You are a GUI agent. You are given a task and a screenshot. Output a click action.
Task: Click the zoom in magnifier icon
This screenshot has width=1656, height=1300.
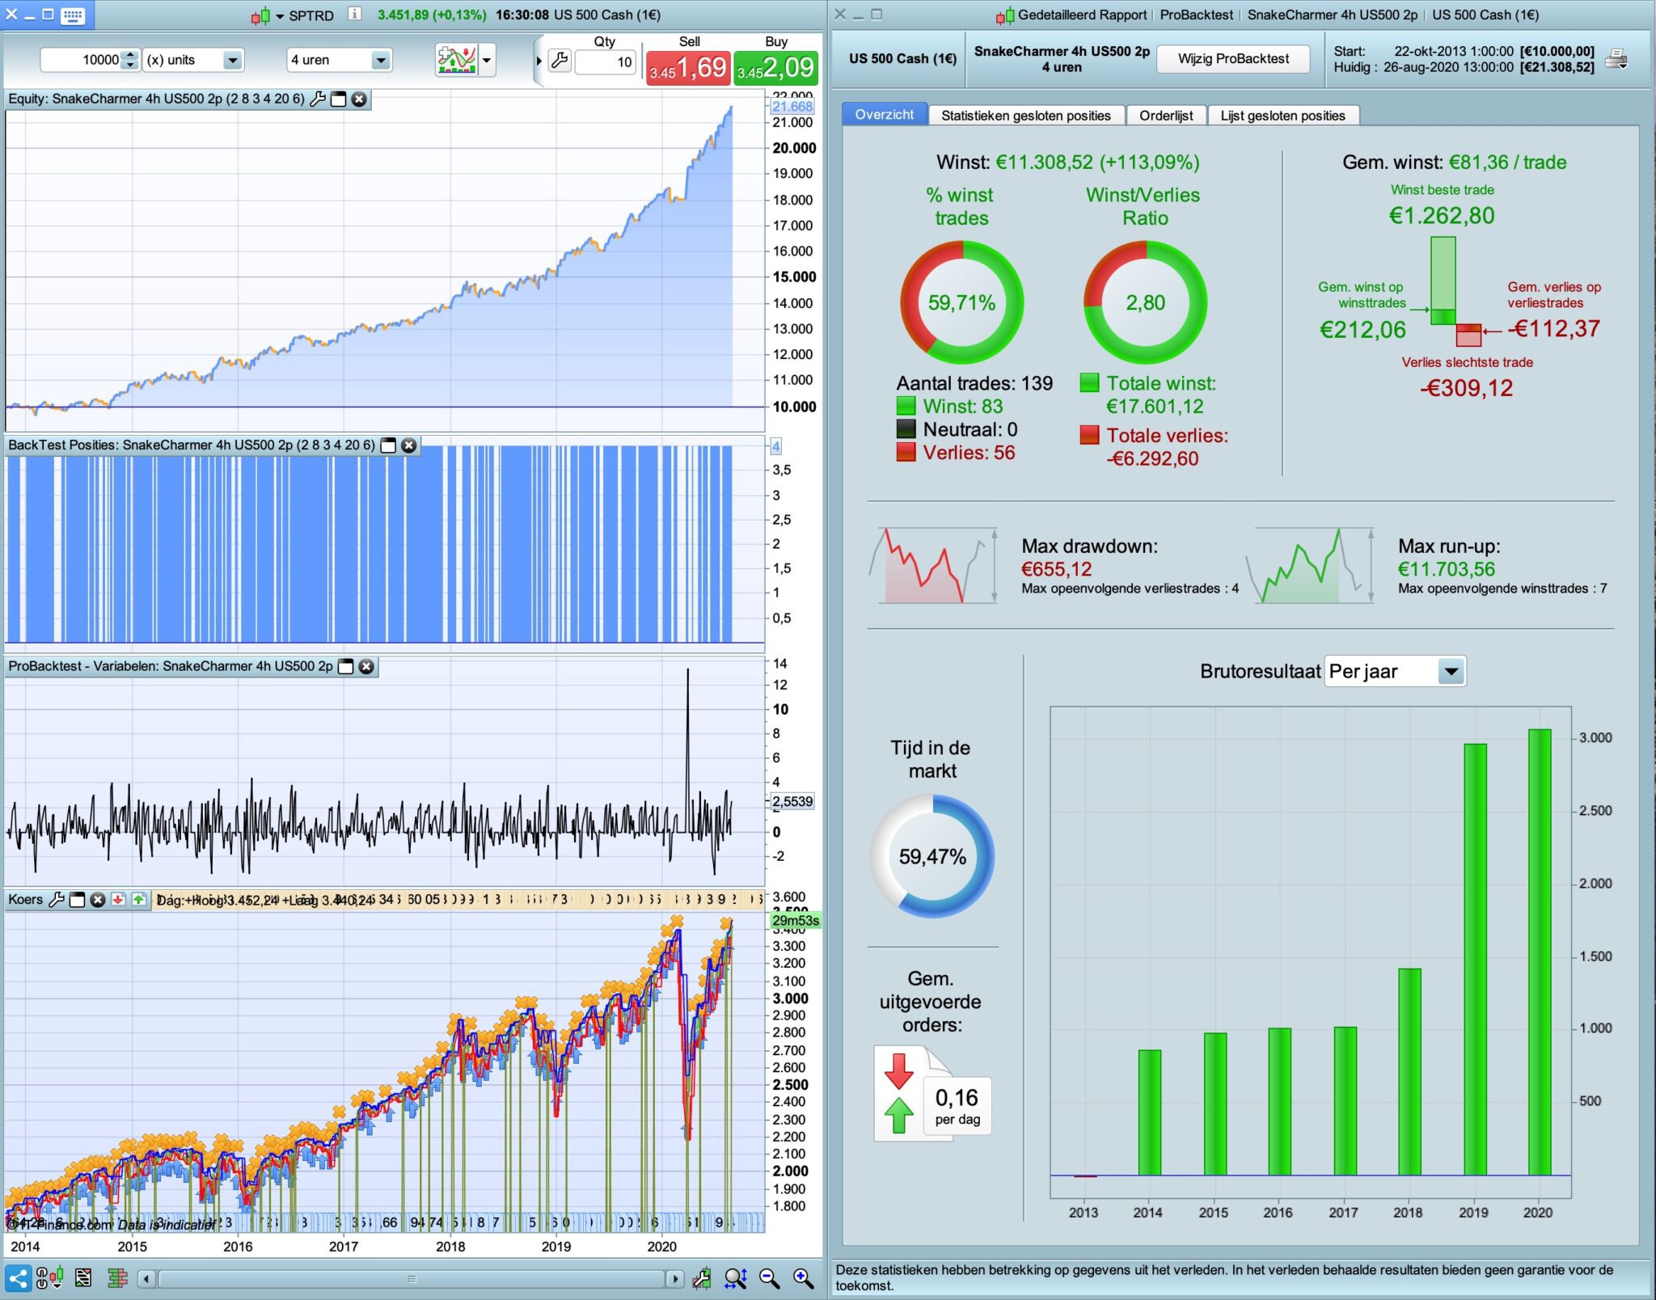(x=803, y=1278)
